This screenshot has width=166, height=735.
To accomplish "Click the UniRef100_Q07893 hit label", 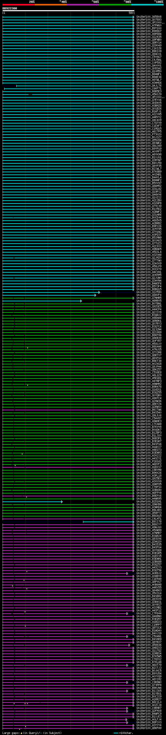I will point(149,20).
